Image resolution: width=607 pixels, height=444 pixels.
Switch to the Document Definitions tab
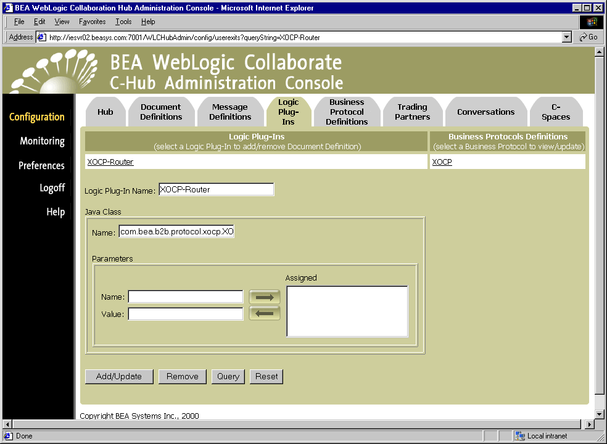tap(161, 112)
